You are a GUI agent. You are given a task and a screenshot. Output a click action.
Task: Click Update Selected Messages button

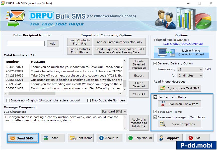[139, 64]
